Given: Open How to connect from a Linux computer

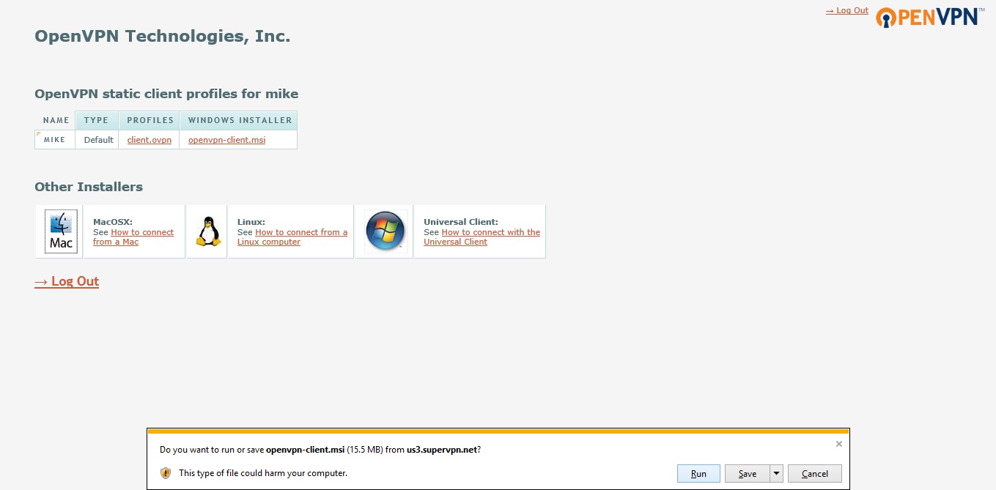Looking at the screenshot, I should click(x=292, y=237).
